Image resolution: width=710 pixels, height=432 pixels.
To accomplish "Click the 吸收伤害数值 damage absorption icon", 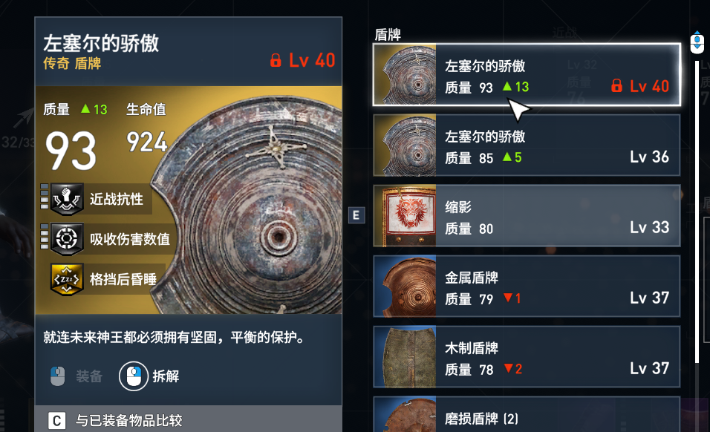I will coord(67,238).
